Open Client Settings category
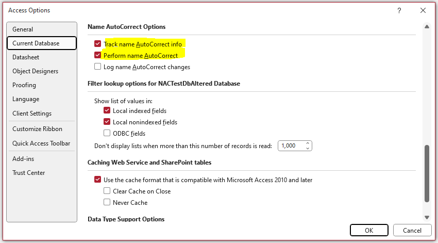Image resolution: width=438 pixels, height=243 pixels. click(42, 114)
